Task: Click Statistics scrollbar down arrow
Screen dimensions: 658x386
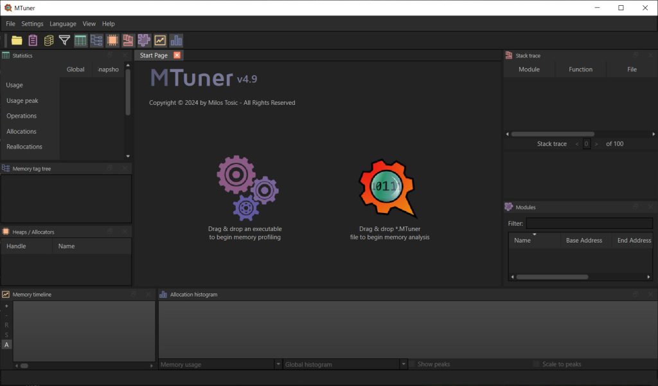Action: point(128,156)
